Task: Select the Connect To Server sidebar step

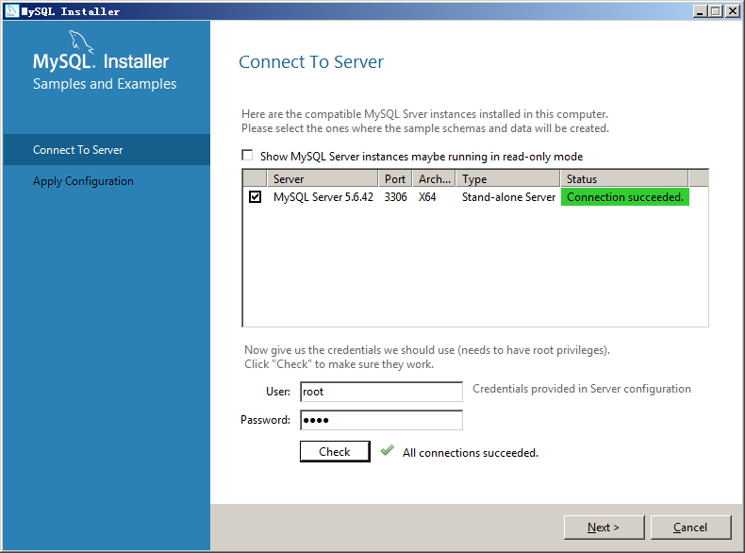Action: click(x=107, y=150)
